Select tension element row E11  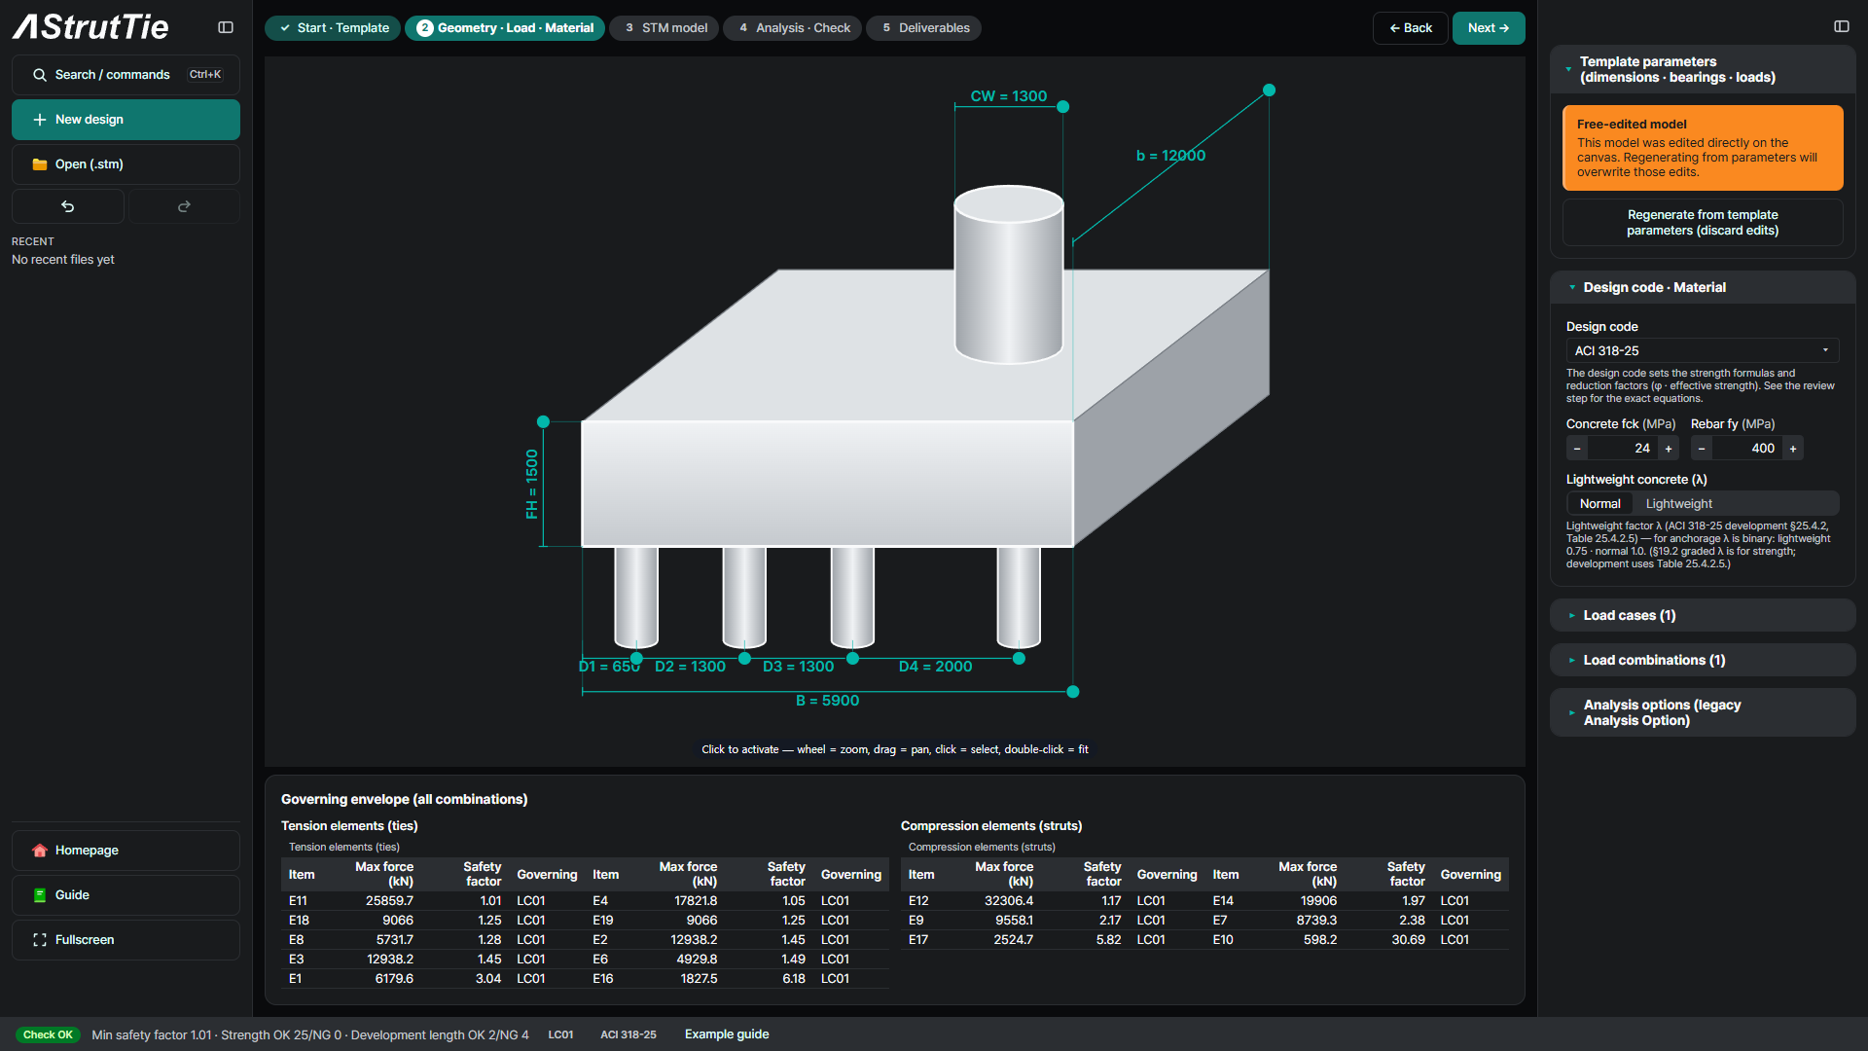click(x=433, y=901)
